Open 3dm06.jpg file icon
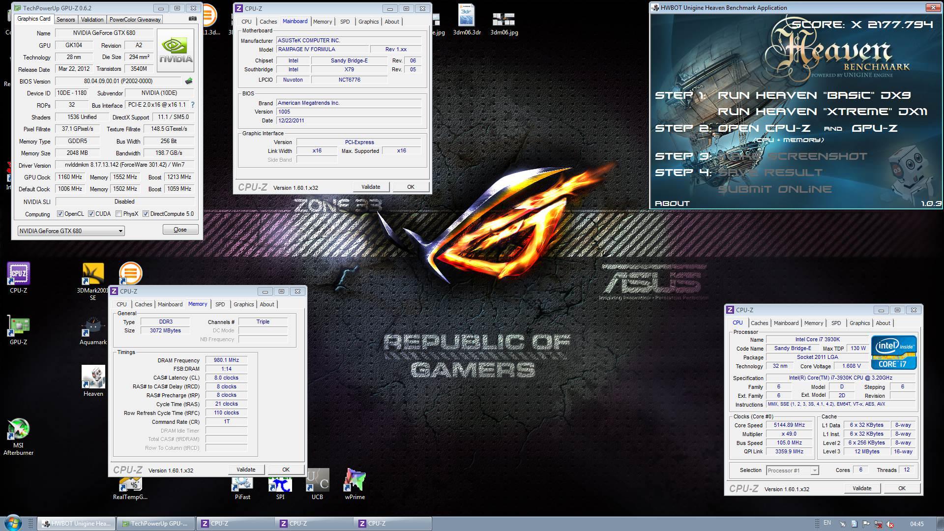The width and height of the screenshot is (944, 531). 504,23
